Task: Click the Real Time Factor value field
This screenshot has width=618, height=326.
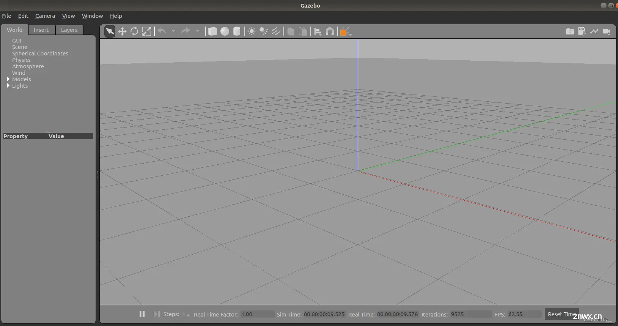Action: (257, 314)
